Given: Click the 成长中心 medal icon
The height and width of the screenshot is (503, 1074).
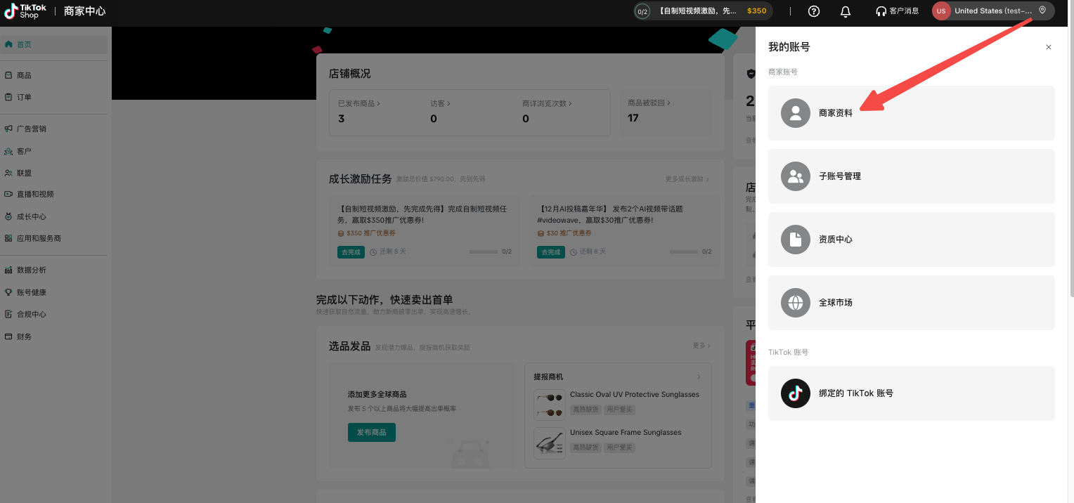Looking at the screenshot, I should coord(8,216).
